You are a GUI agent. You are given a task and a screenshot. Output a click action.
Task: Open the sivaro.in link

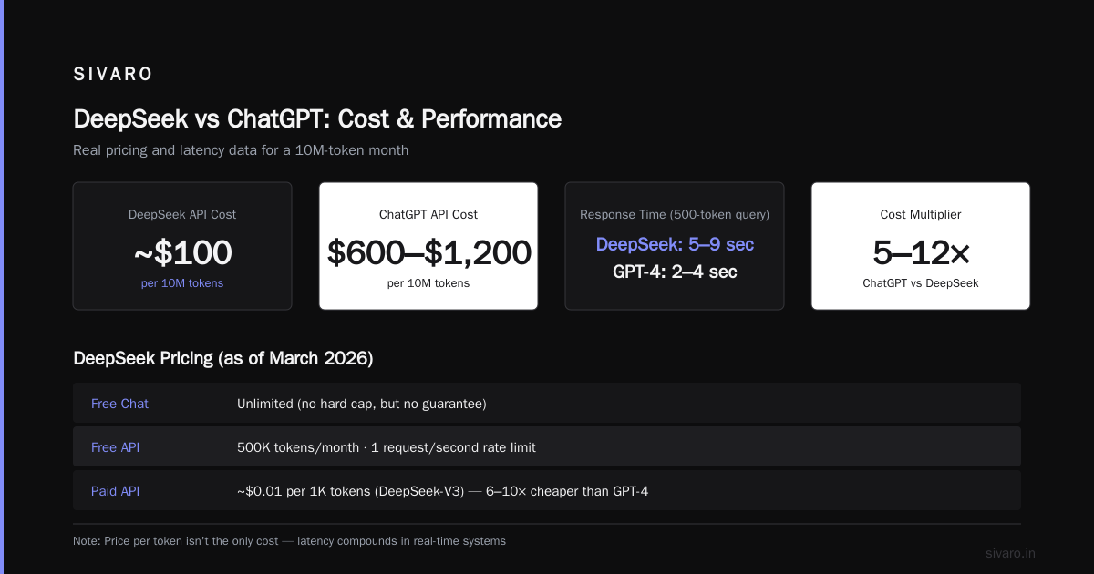click(x=1011, y=553)
